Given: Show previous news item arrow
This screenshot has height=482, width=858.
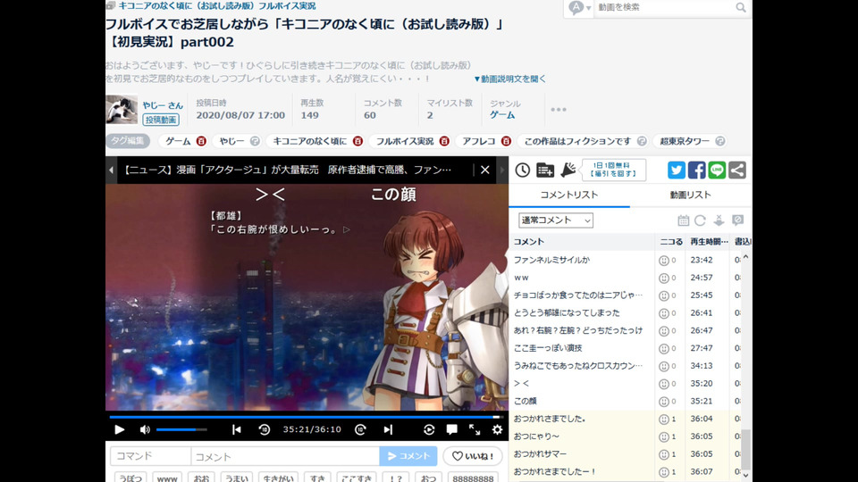Looking at the screenshot, I should tap(111, 170).
